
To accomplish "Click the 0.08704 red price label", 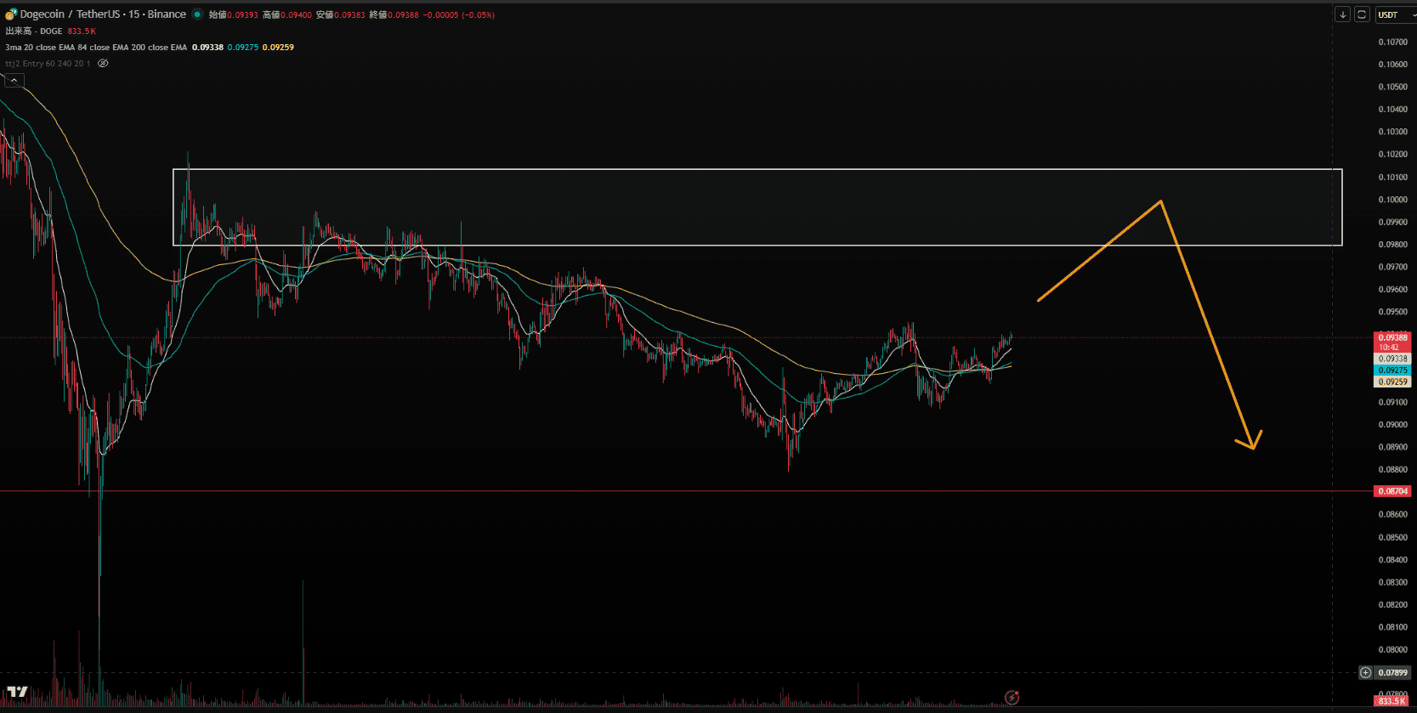I will click(1392, 491).
